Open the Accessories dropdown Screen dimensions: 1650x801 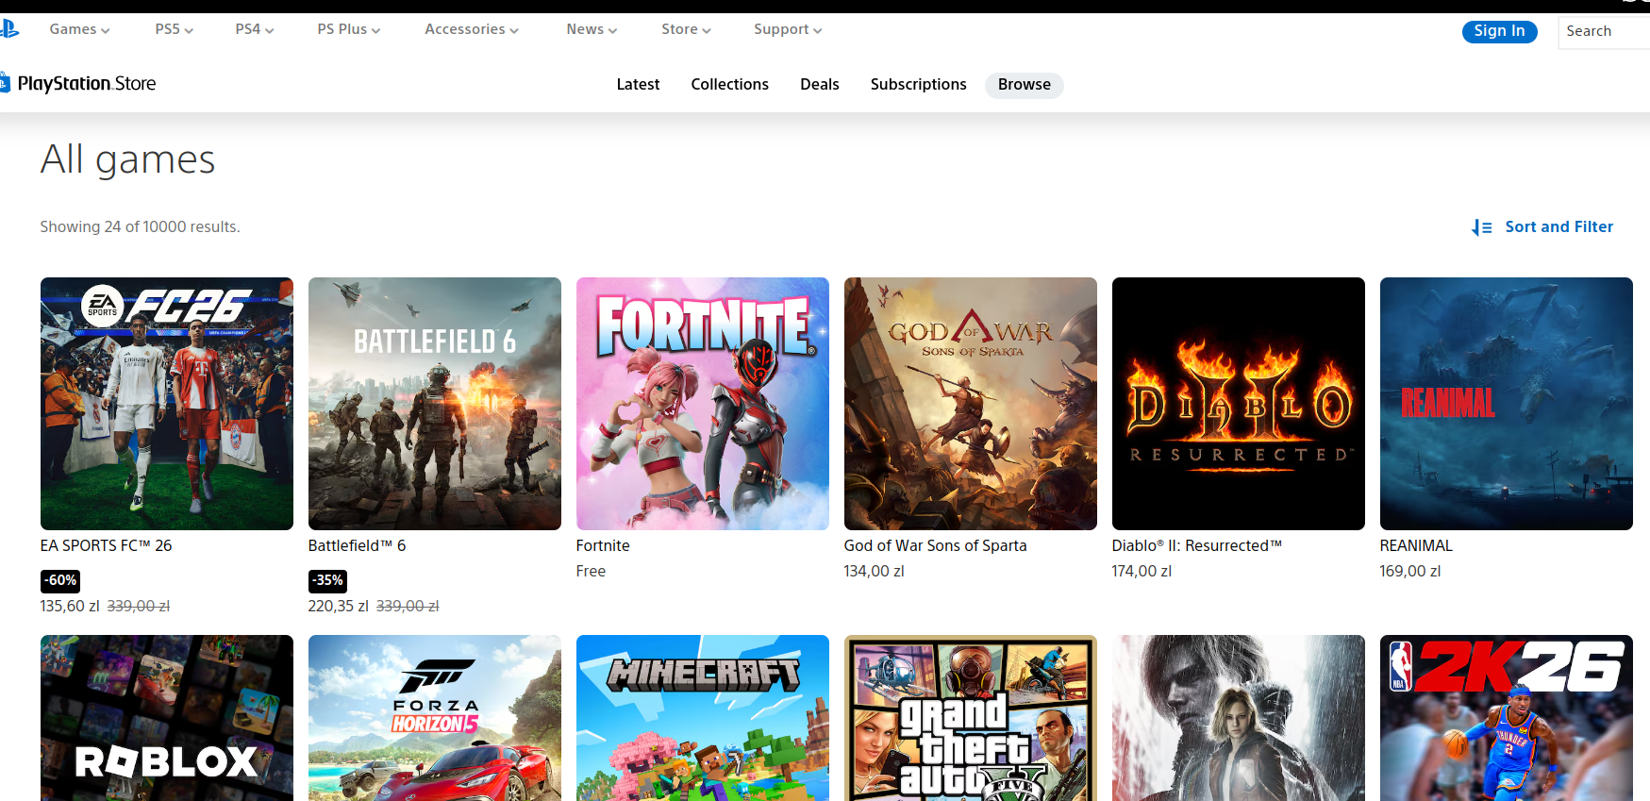[x=471, y=30]
